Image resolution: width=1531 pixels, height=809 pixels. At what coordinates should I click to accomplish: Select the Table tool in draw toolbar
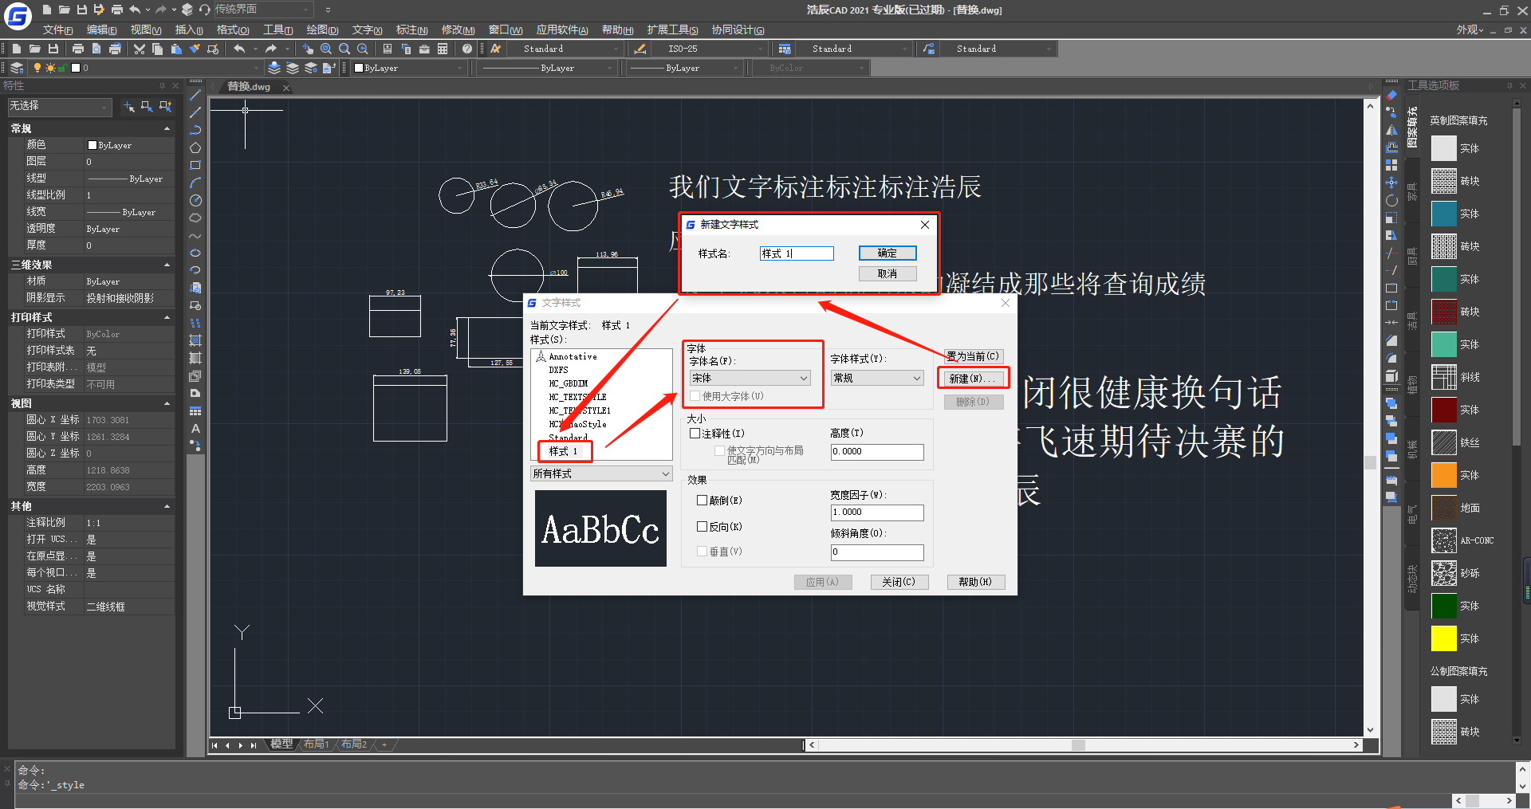pos(195,410)
